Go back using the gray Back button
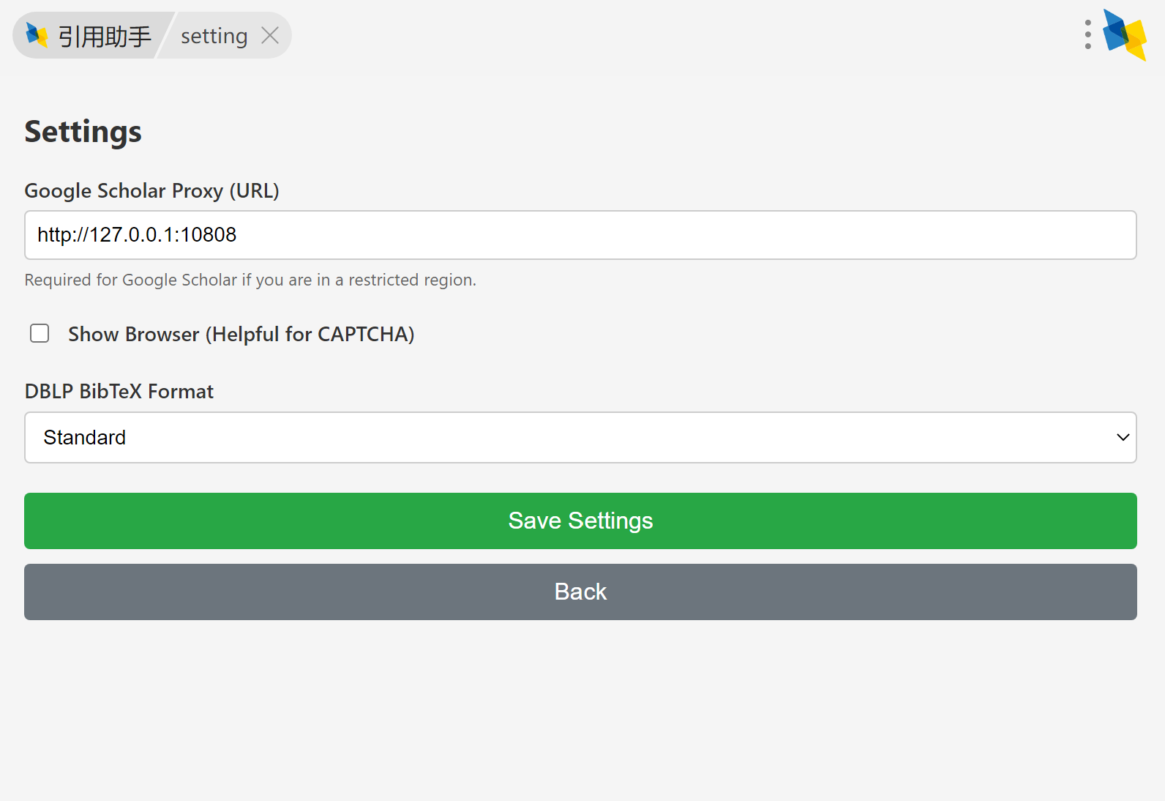 click(x=580, y=592)
